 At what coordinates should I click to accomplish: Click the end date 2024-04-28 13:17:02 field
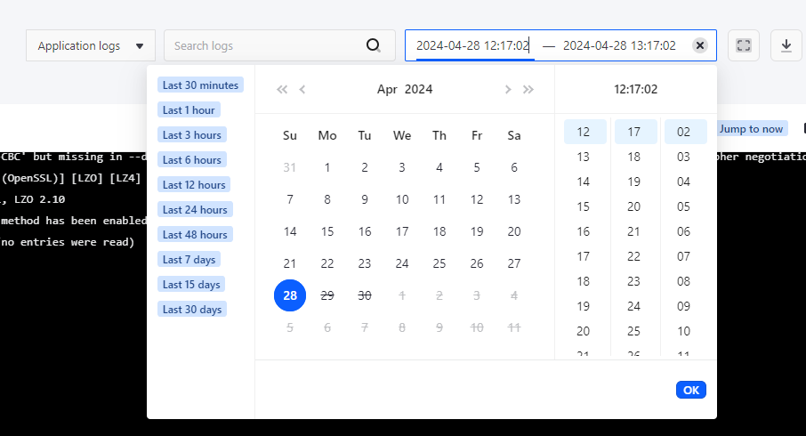click(x=619, y=45)
